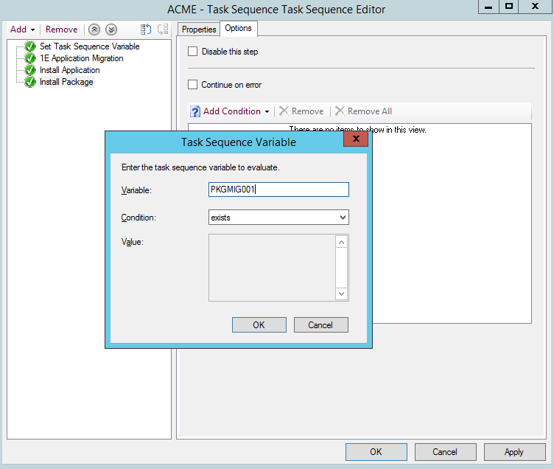Image resolution: width=554 pixels, height=469 pixels.
Task: Click the Apply button in the editor
Action: (513, 452)
